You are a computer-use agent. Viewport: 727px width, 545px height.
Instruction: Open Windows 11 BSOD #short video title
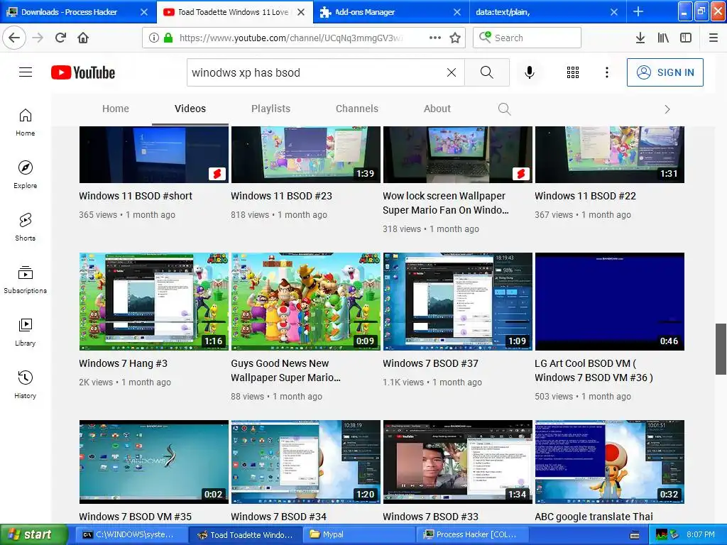pyautogui.click(x=136, y=196)
